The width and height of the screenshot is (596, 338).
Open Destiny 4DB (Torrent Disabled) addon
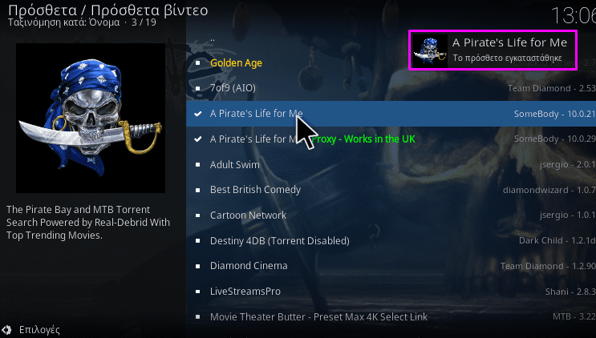pos(391,240)
